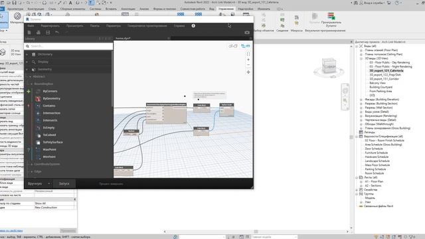
Task: Click the Autodesk App Store cart icon
Action: click(389, 3)
